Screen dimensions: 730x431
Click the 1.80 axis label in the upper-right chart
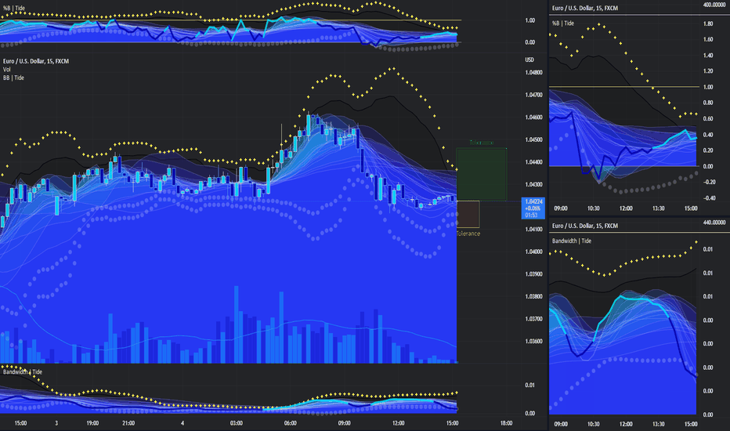tap(707, 24)
